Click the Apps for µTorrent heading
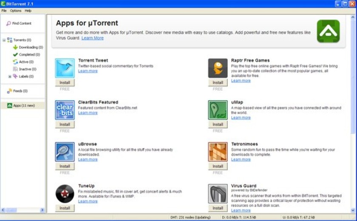This screenshot has width=357, height=221. pyautogui.click(x=87, y=23)
